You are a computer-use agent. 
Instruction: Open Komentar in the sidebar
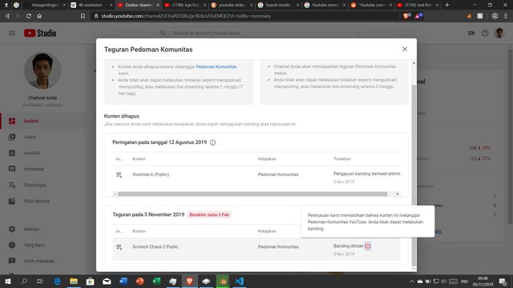click(x=42, y=169)
